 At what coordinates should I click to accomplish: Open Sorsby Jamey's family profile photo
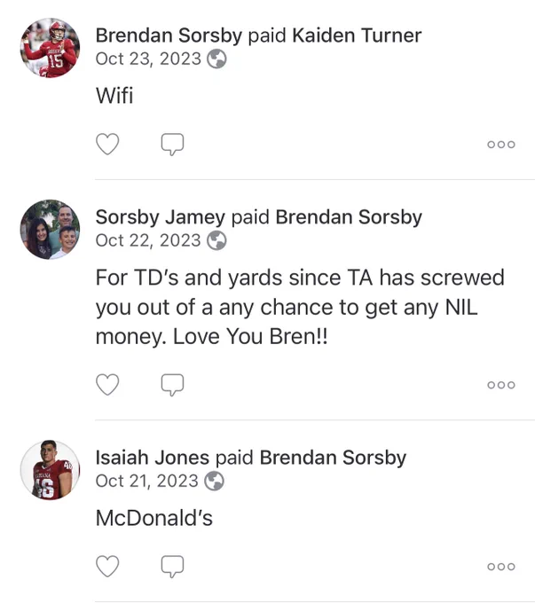point(50,230)
